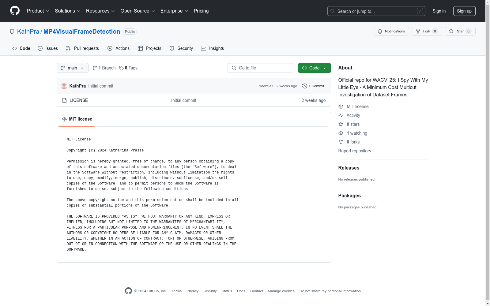The width and height of the screenshot is (490, 306).
Task: Click the 2 weeks ago timestamp in LICENSE row
Action: 314,100
